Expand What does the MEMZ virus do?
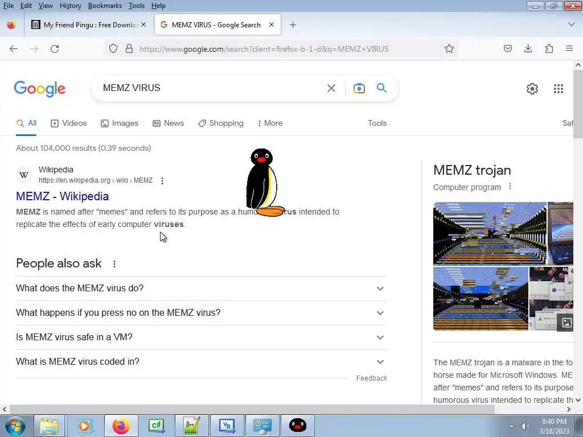Image resolution: width=583 pixels, height=437 pixels. pyautogui.click(x=201, y=288)
